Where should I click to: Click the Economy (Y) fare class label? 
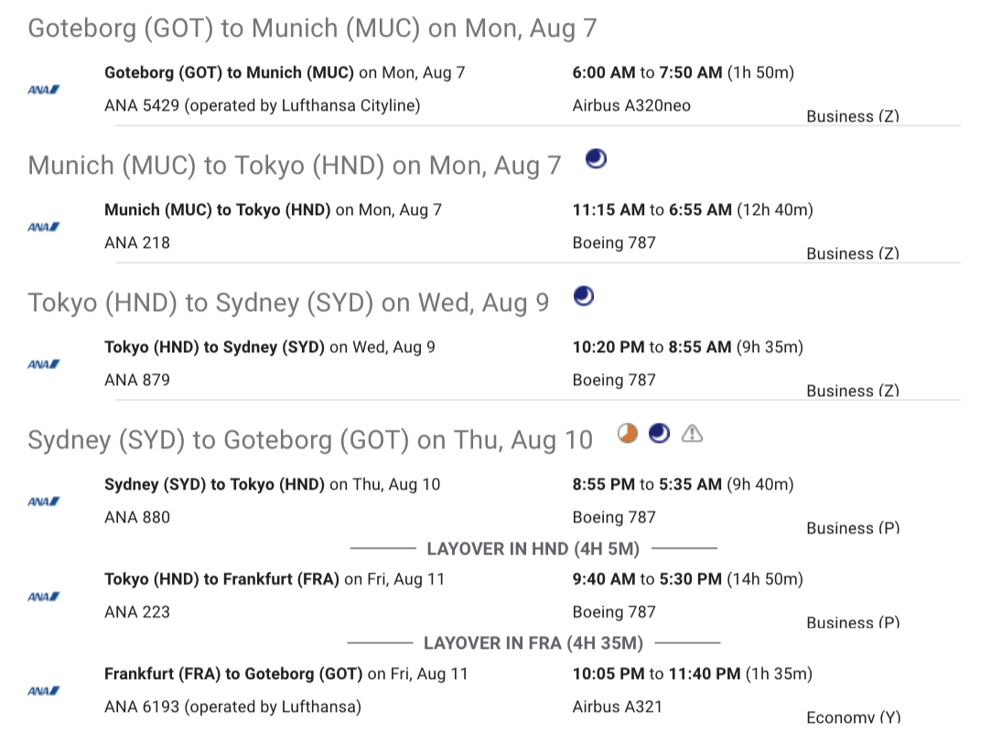pyautogui.click(x=853, y=717)
